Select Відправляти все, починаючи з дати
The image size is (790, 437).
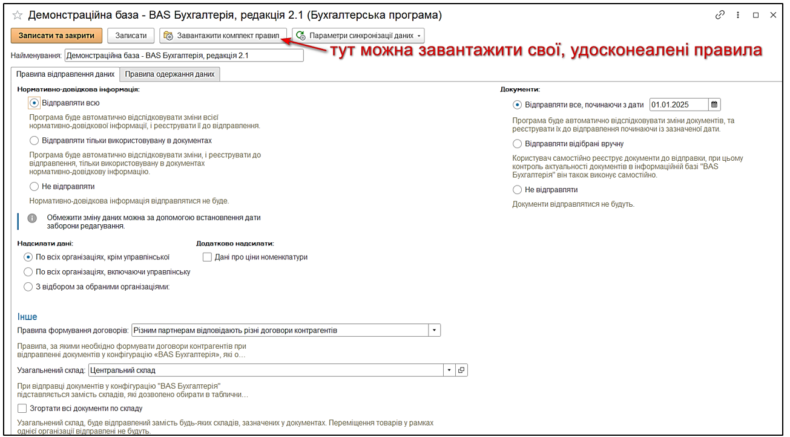point(517,105)
